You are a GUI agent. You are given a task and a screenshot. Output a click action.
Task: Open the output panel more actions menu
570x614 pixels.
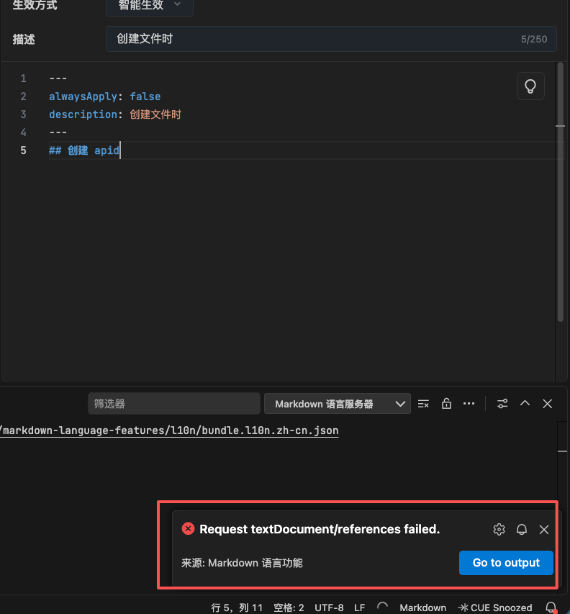(x=469, y=403)
